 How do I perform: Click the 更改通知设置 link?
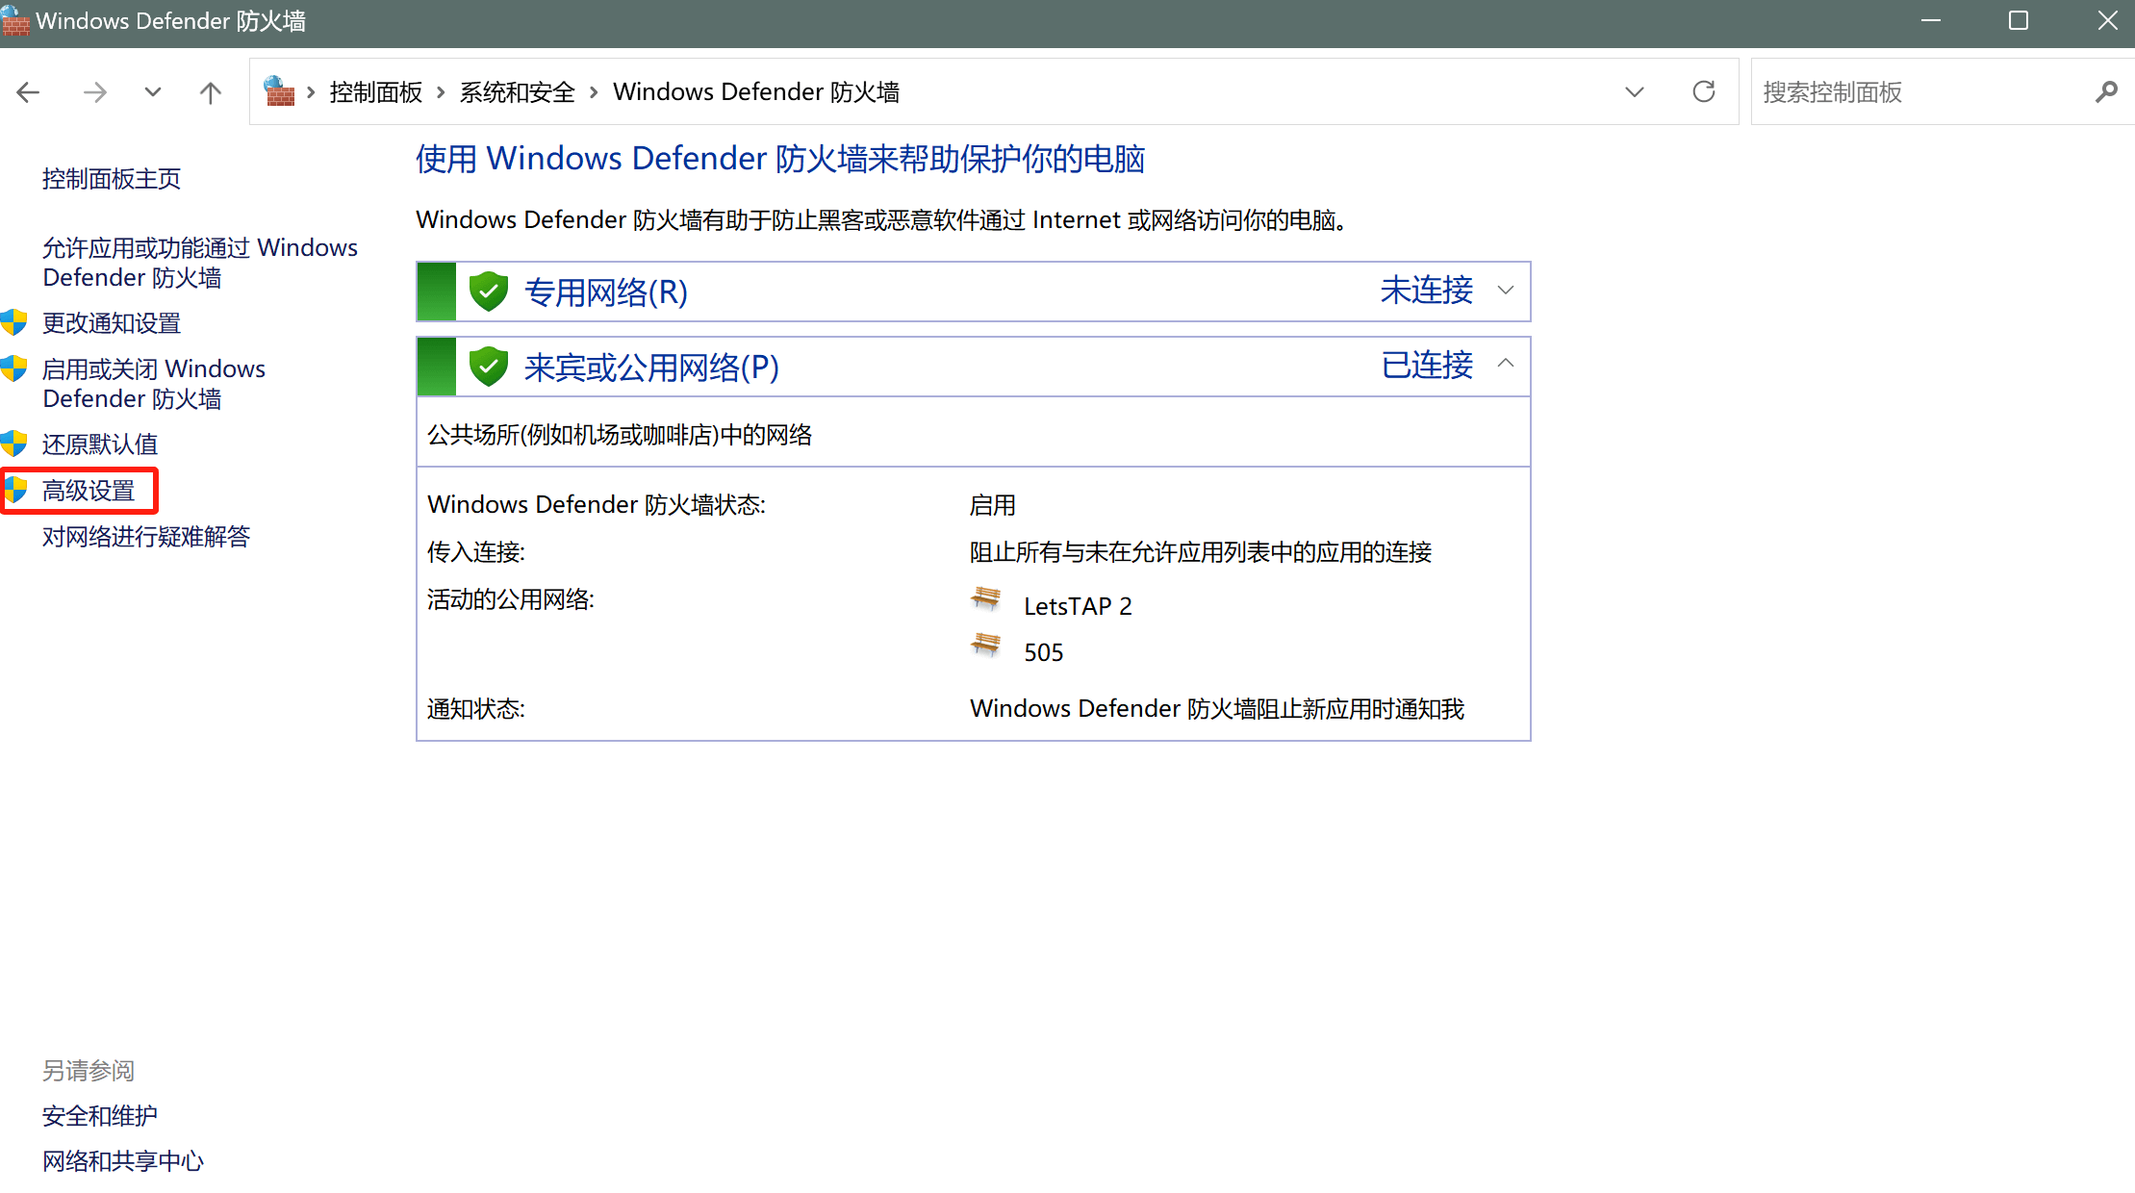[x=112, y=323]
